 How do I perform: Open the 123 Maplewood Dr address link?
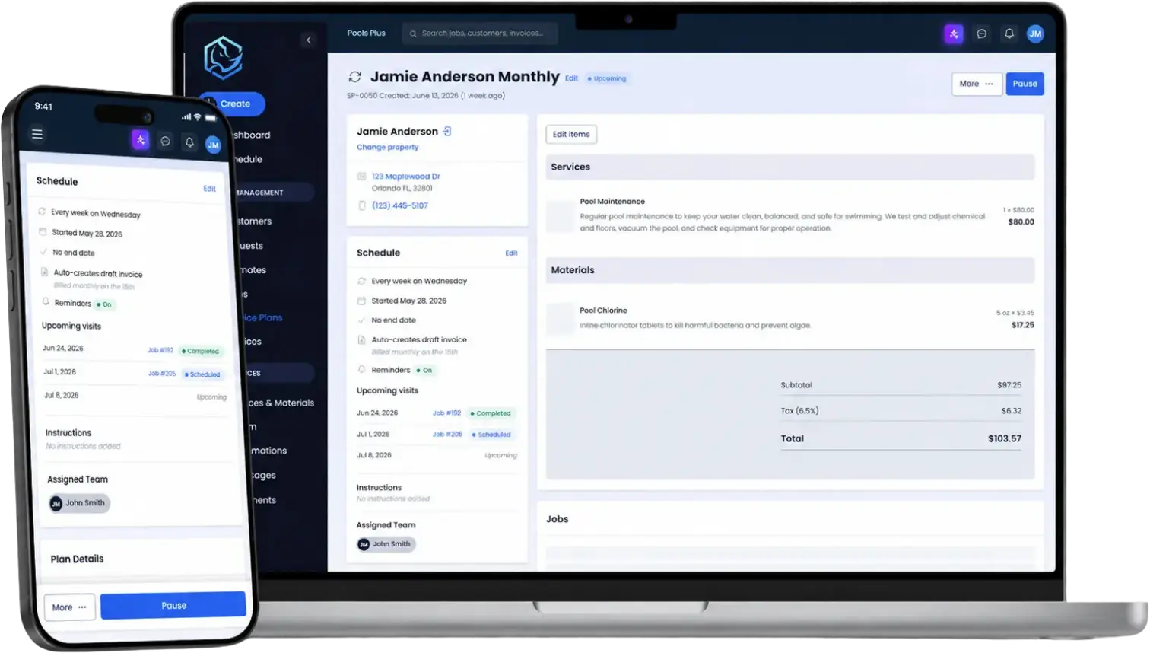[405, 177]
